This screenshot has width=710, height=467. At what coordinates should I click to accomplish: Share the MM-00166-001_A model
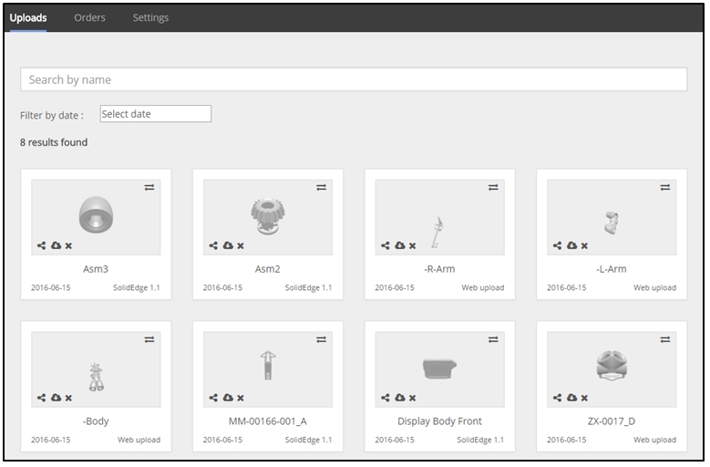point(213,398)
